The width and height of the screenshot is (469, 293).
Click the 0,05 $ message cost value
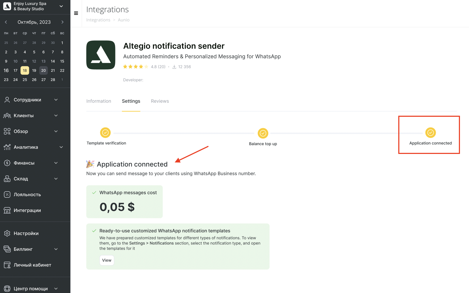click(117, 207)
